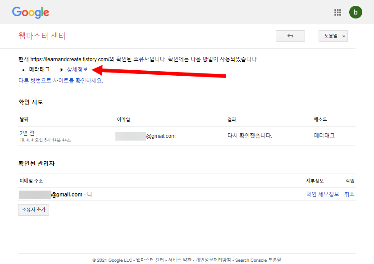Click 다른 방법으로 사이트를 확인하세요 link
Viewport: 374px width, 264px height.
point(61,81)
